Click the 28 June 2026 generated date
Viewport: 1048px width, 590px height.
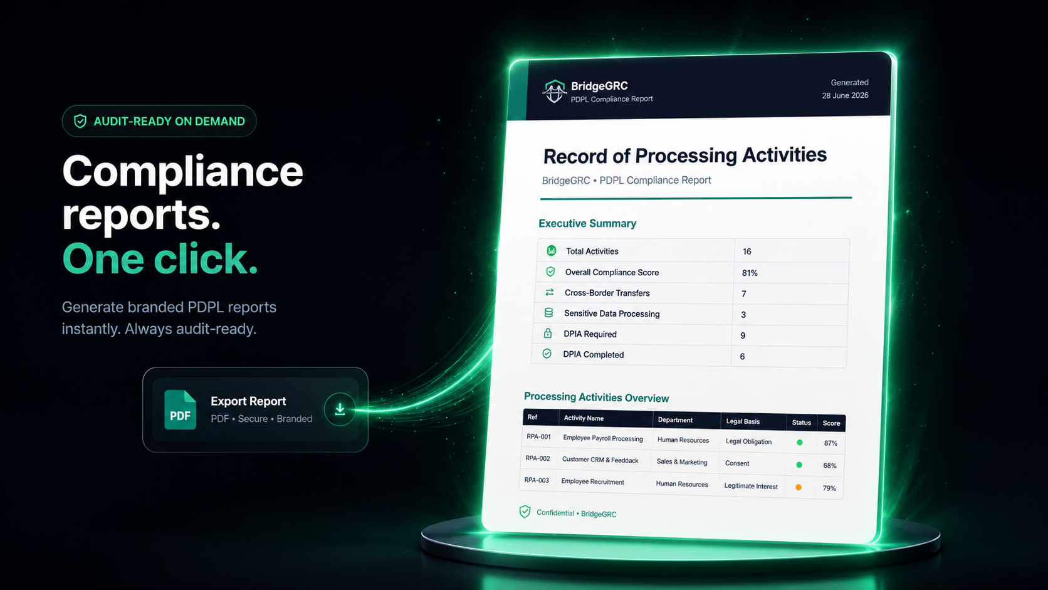845,95
